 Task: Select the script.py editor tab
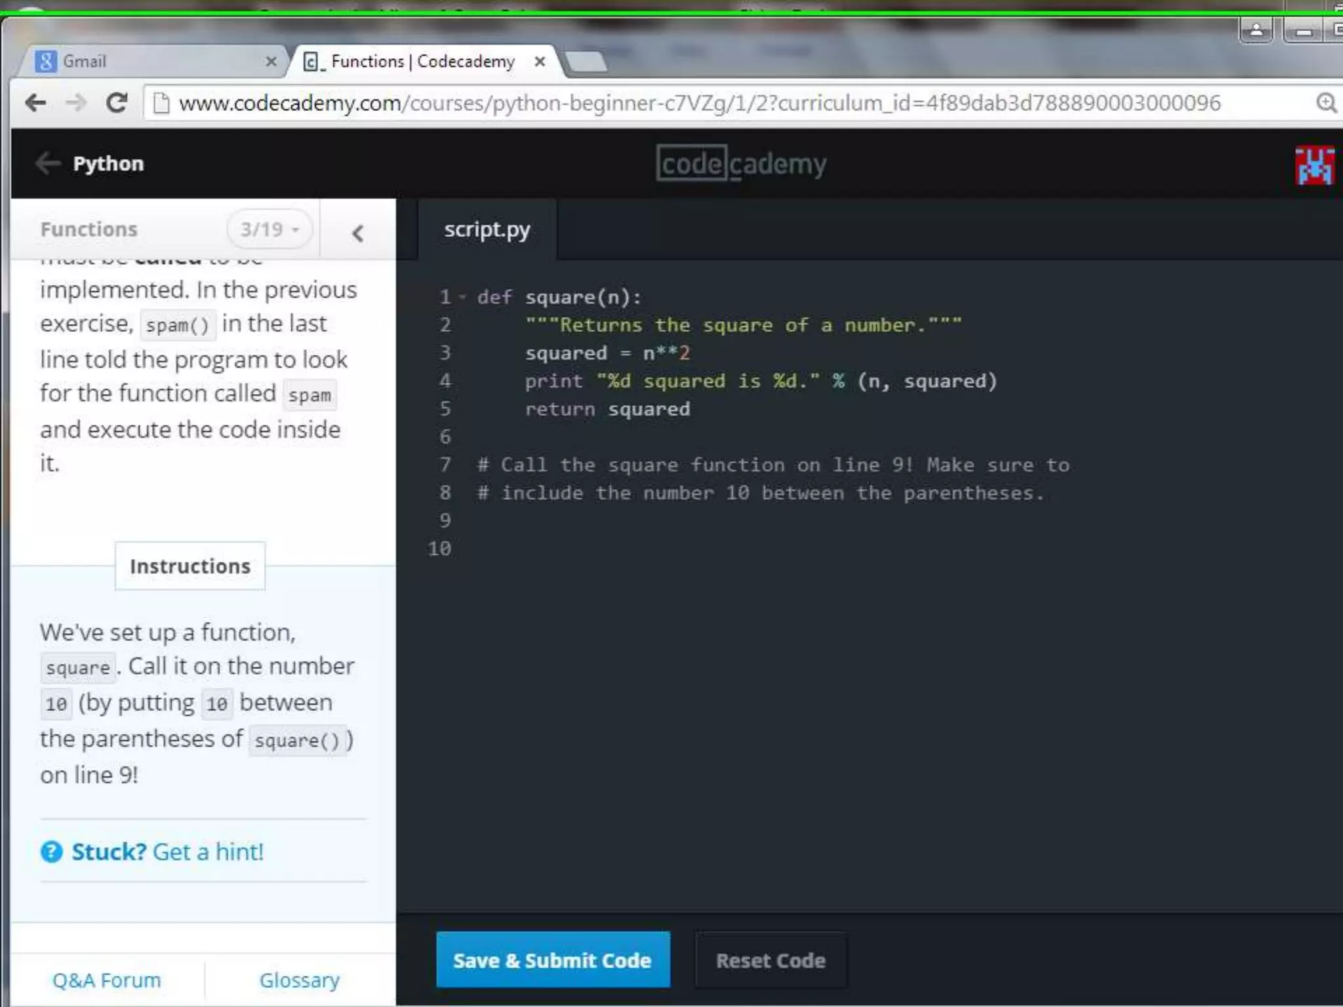coord(487,229)
